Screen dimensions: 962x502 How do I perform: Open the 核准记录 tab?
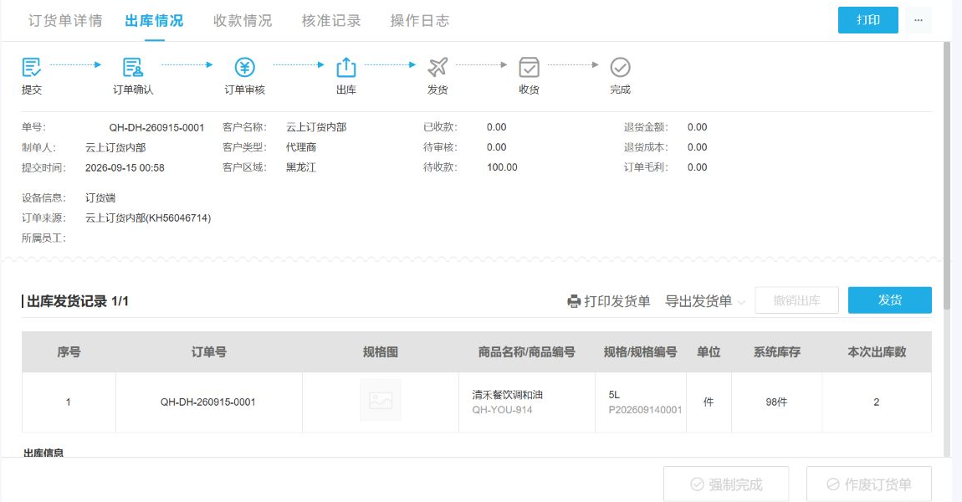(331, 20)
